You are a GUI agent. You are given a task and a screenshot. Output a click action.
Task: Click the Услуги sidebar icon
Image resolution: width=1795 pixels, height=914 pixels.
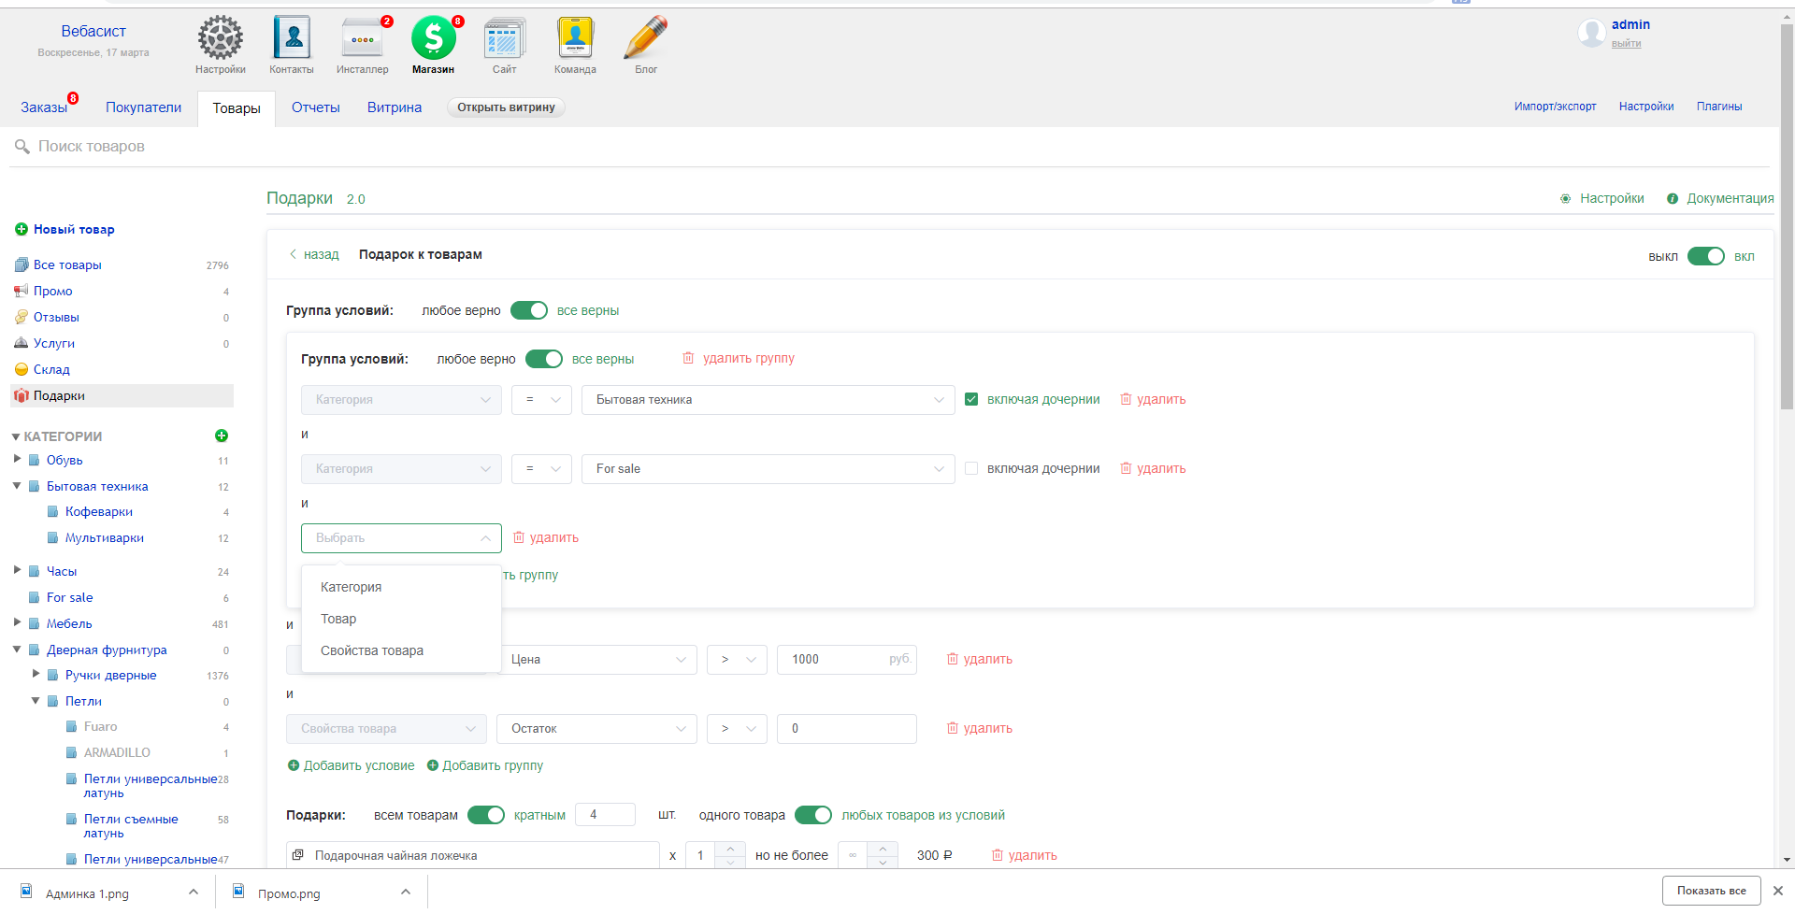pyautogui.click(x=22, y=343)
